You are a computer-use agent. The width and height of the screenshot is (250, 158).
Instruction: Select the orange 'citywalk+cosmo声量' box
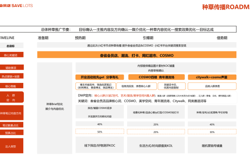tap(212, 77)
